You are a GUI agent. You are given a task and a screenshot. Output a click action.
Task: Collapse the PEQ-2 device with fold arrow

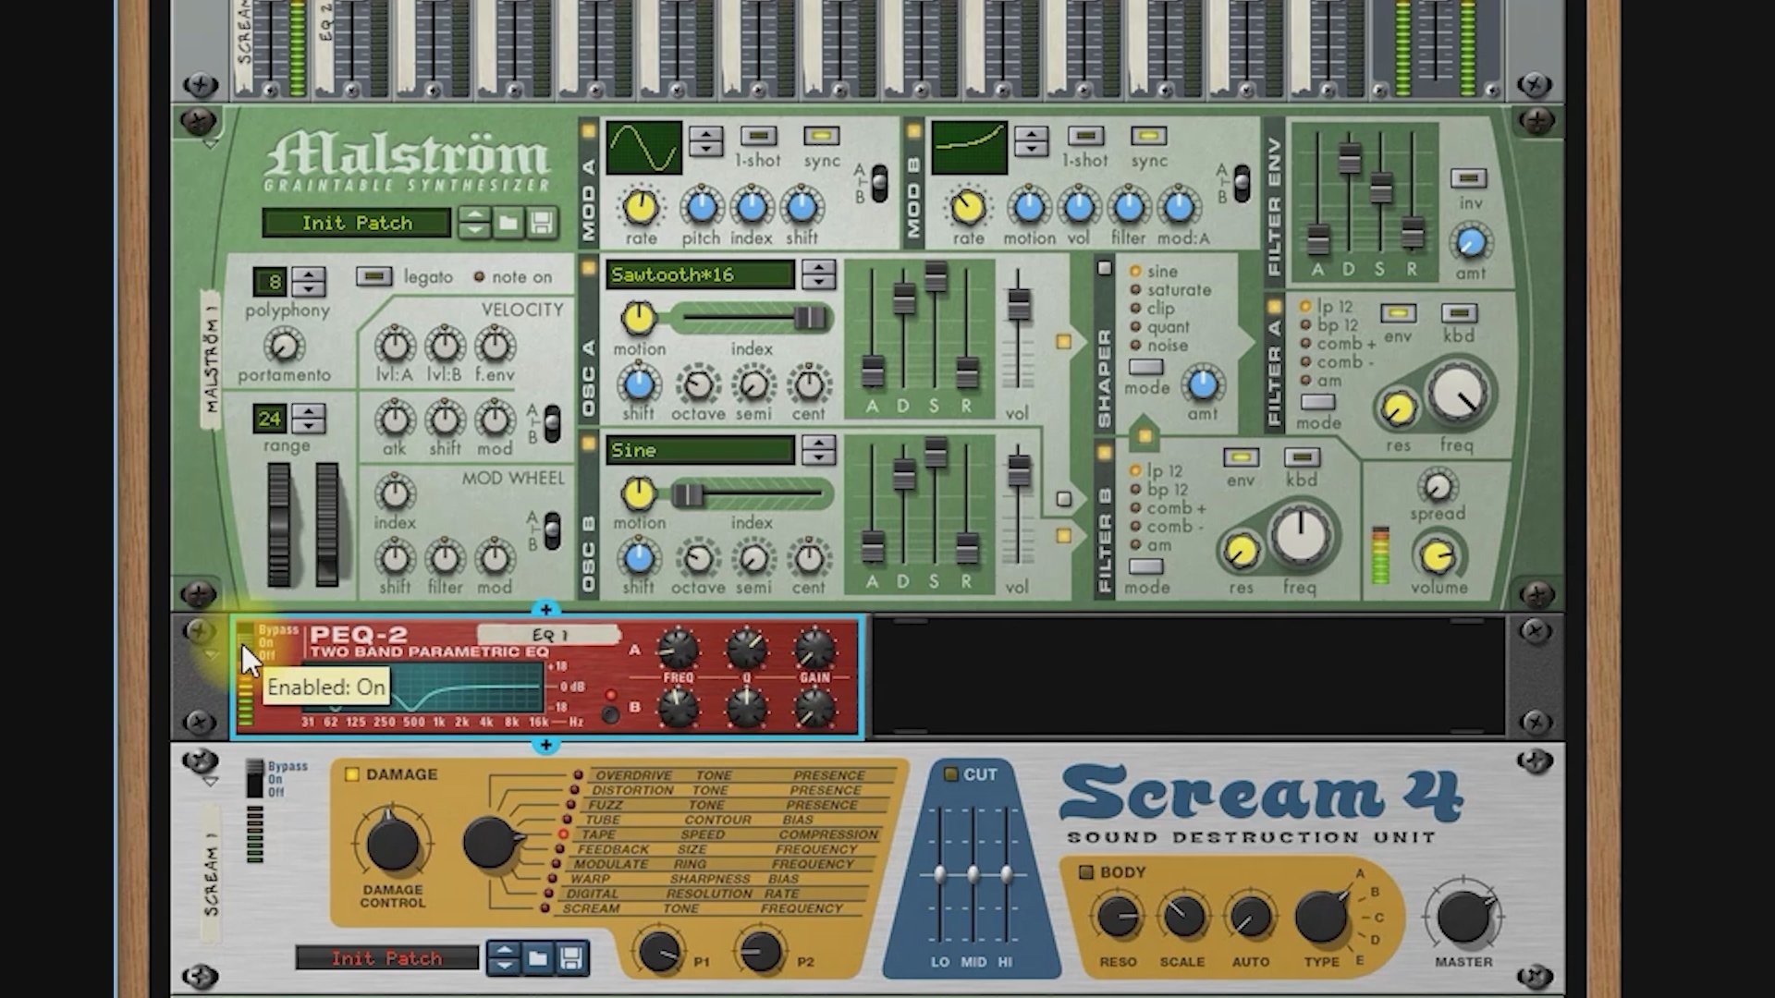tap(211, 655)
